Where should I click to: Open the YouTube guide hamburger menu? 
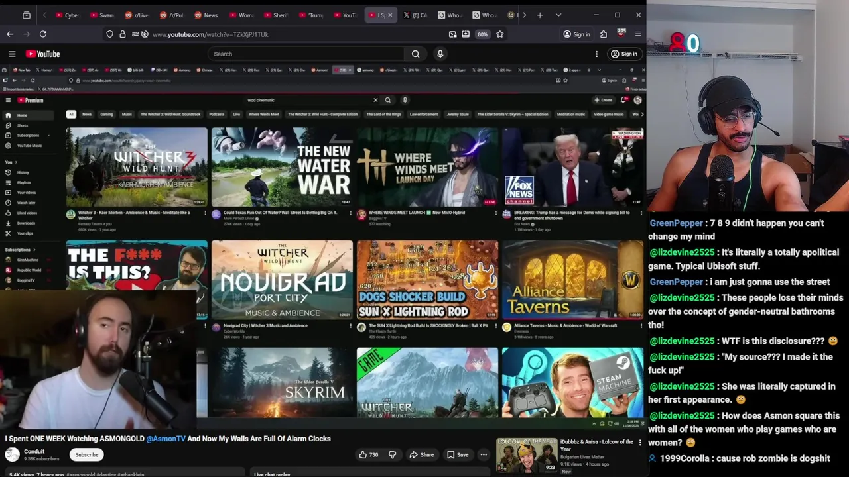pyautogui.click(x=12, y=54)
